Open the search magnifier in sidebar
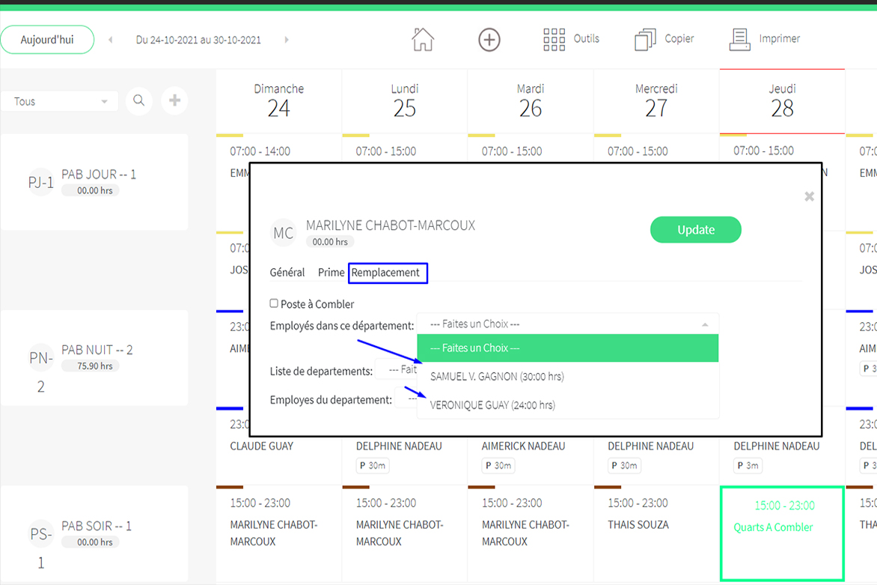Viewport: 877px width, 585px height. (138, 101)
